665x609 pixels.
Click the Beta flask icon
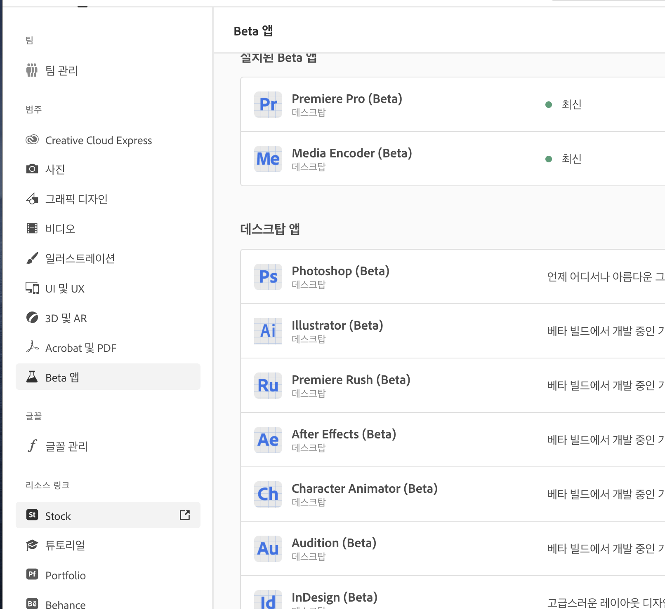32,377
